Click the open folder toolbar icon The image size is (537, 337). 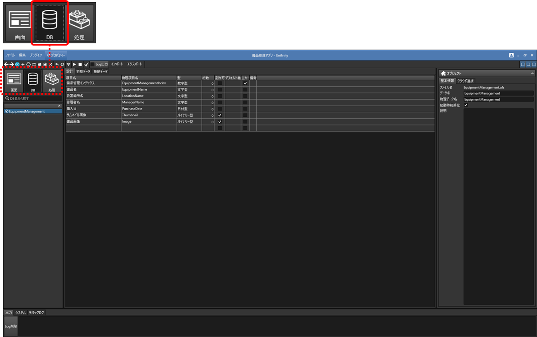34,64
